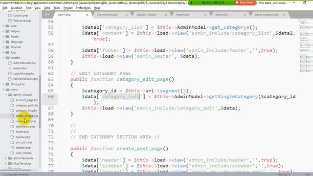Viewport: 313px width, 176px height.
Task: Expand the helpers folder
Action: pos(3,31)
